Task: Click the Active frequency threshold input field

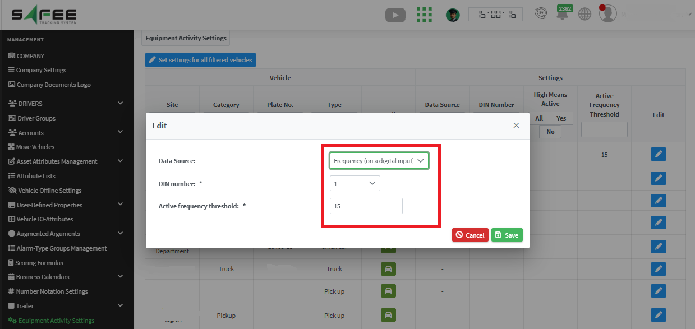Action: coord(366,206)
